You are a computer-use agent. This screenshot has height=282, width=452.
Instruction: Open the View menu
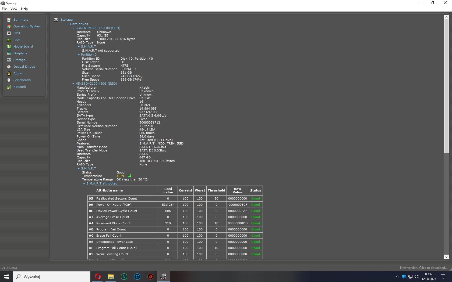(14, 9)
